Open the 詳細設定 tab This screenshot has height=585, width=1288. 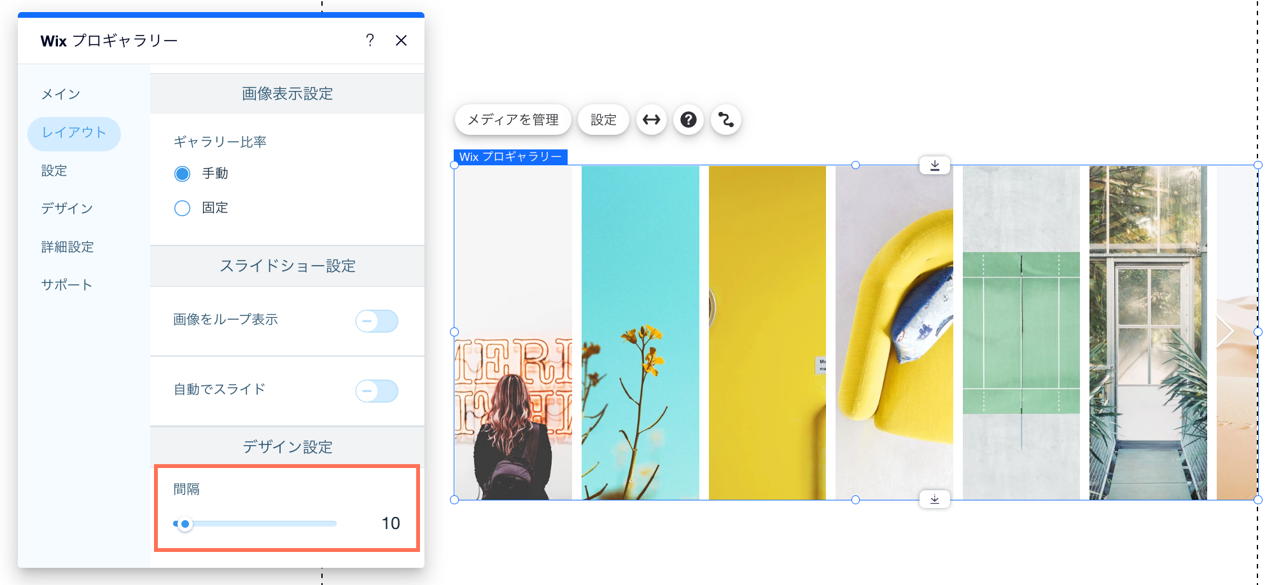67,247
